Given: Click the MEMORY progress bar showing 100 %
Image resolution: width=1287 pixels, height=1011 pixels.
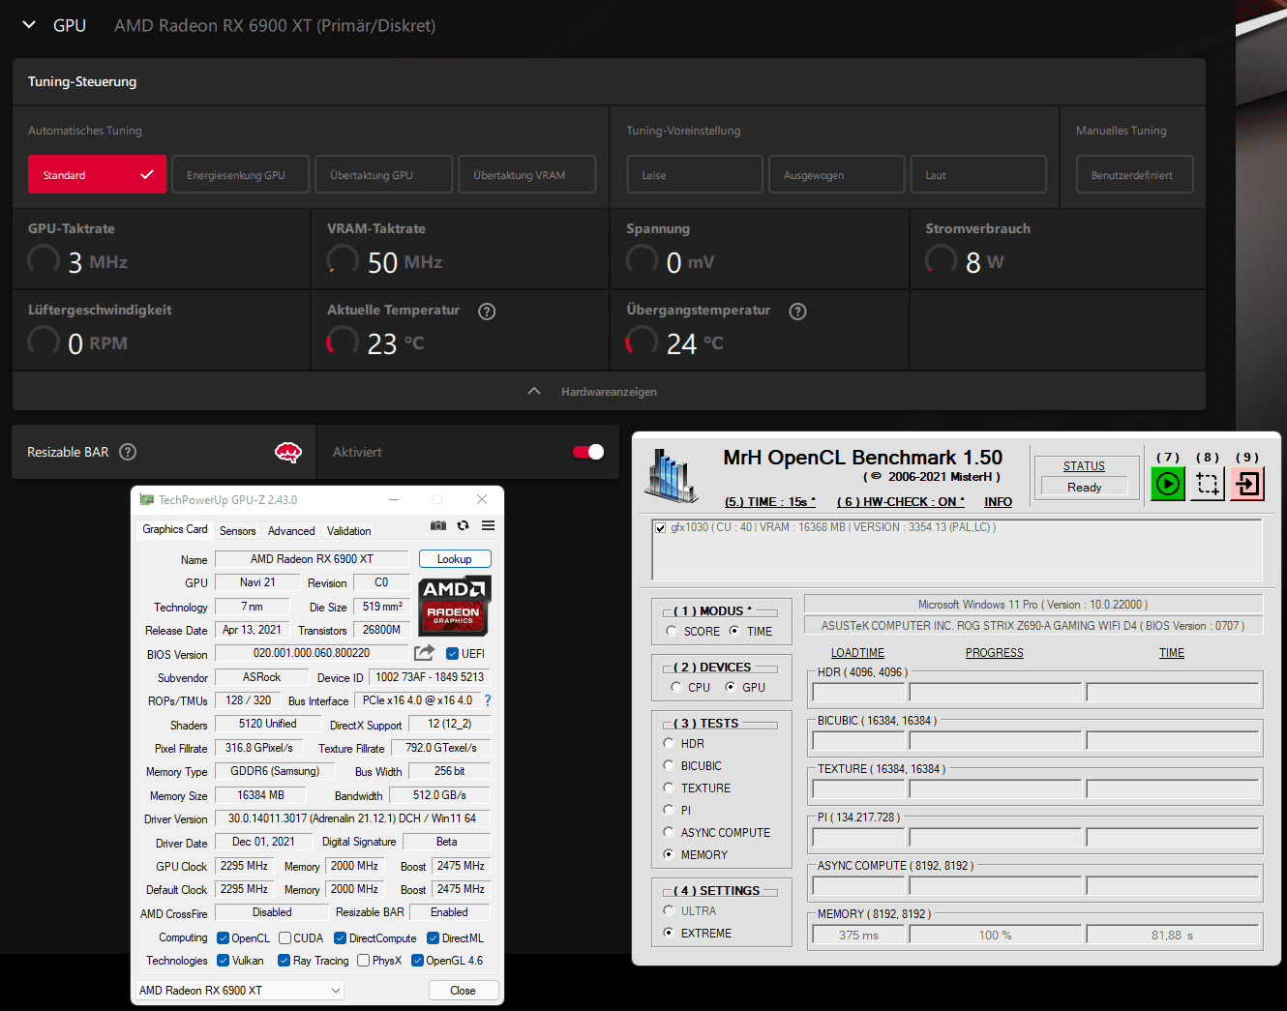Looking at the screenshot, I should pyautogui.click(x=995, y=935).
